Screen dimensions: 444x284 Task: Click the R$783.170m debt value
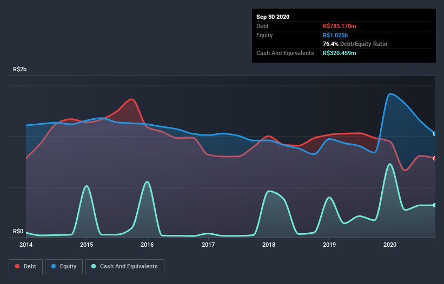point(339,26)
